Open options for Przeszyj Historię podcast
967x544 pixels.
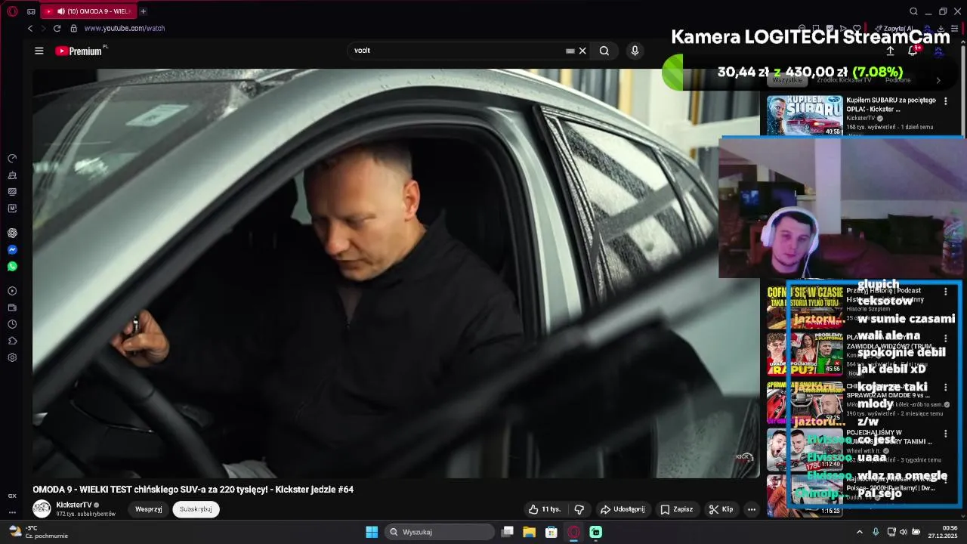pos(945,292)
